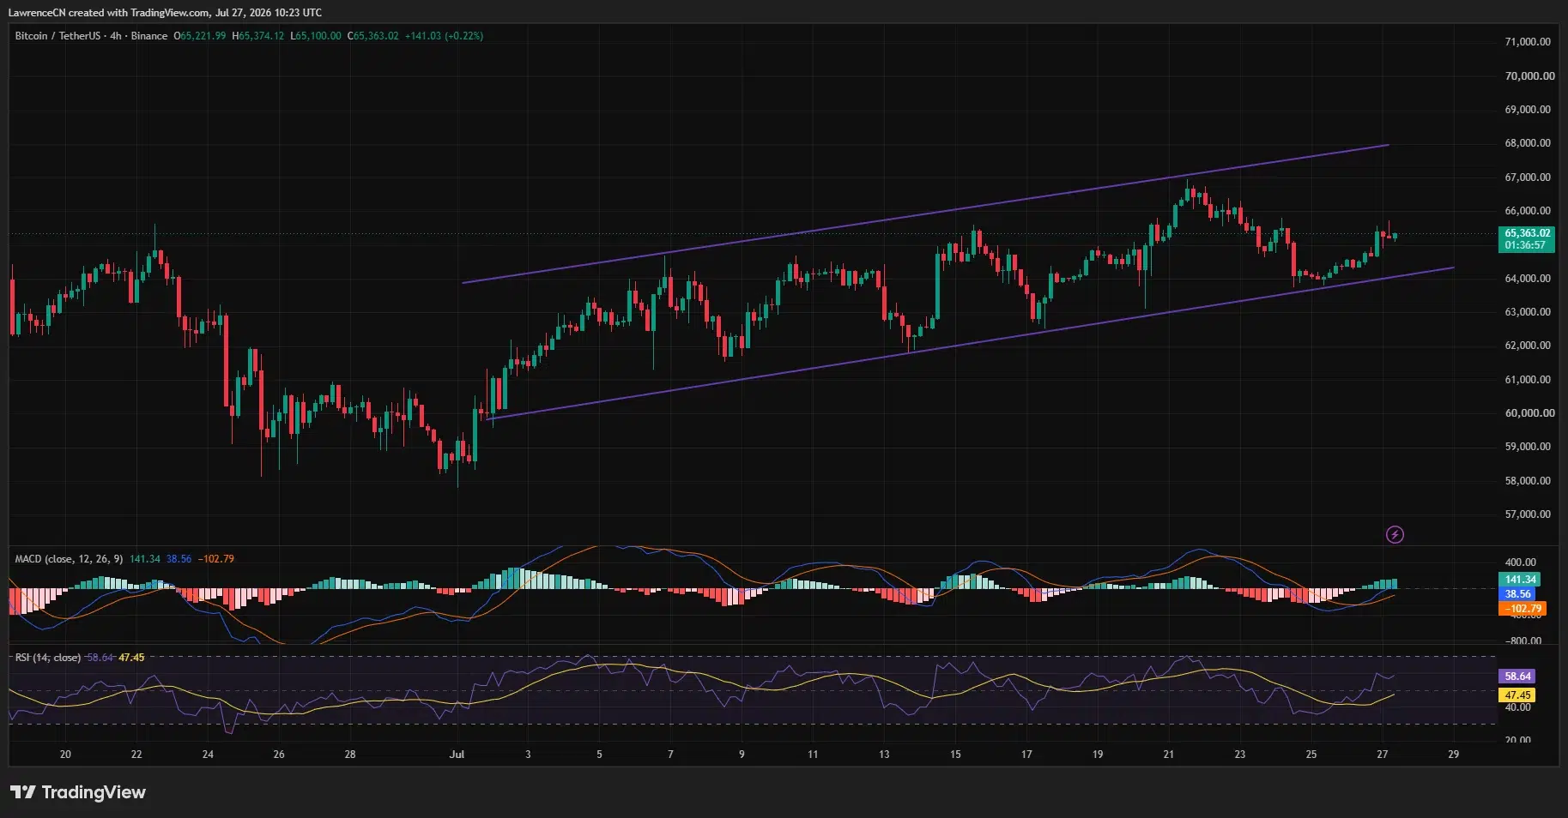Image resolution: width=1568 pixels, height=818 pixels.
Task: Click the low price value L65,100.00
Action: 316,36
